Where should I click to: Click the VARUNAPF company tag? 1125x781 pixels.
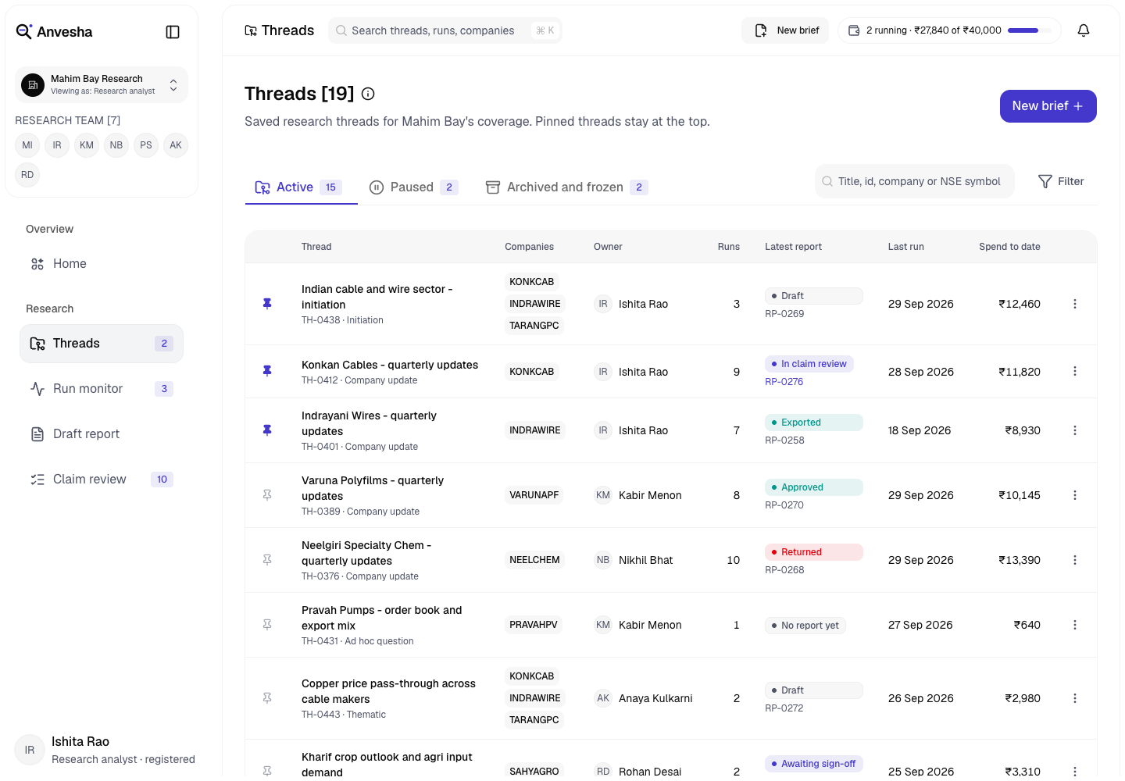[x=534, y=495]
